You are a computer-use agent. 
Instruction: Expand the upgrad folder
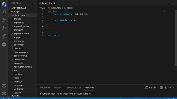[x=12, y=93]
